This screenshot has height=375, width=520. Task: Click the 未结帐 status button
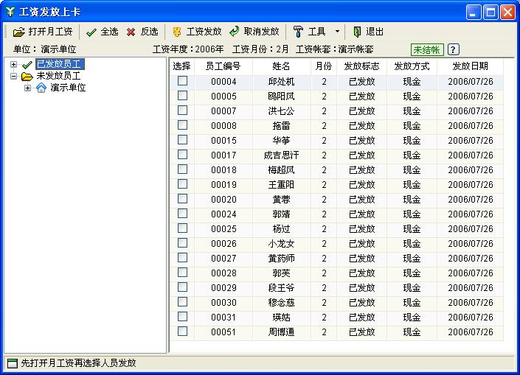point(427,49)
